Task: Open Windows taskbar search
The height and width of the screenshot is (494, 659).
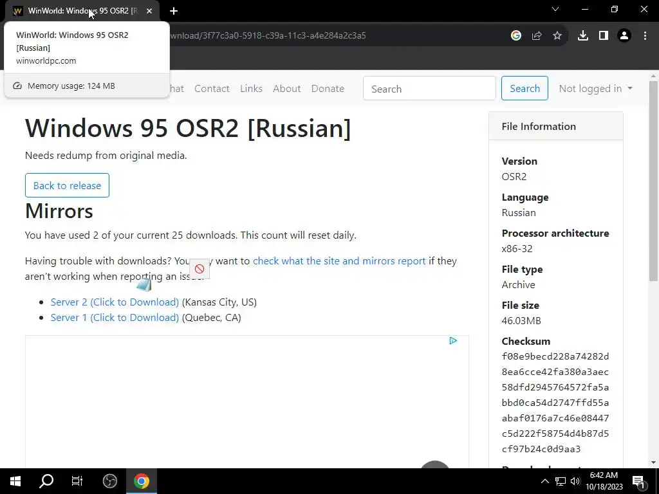Action: click(46, 481)
